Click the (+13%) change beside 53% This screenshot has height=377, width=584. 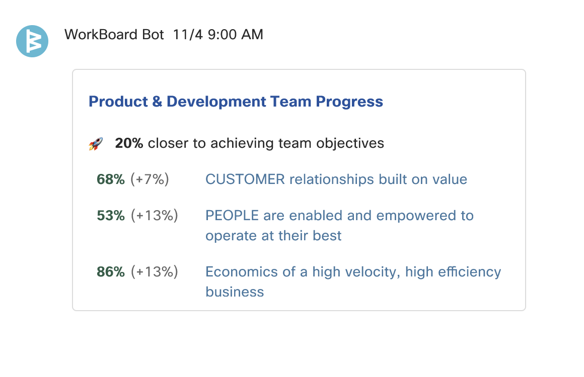pos(154,216)
